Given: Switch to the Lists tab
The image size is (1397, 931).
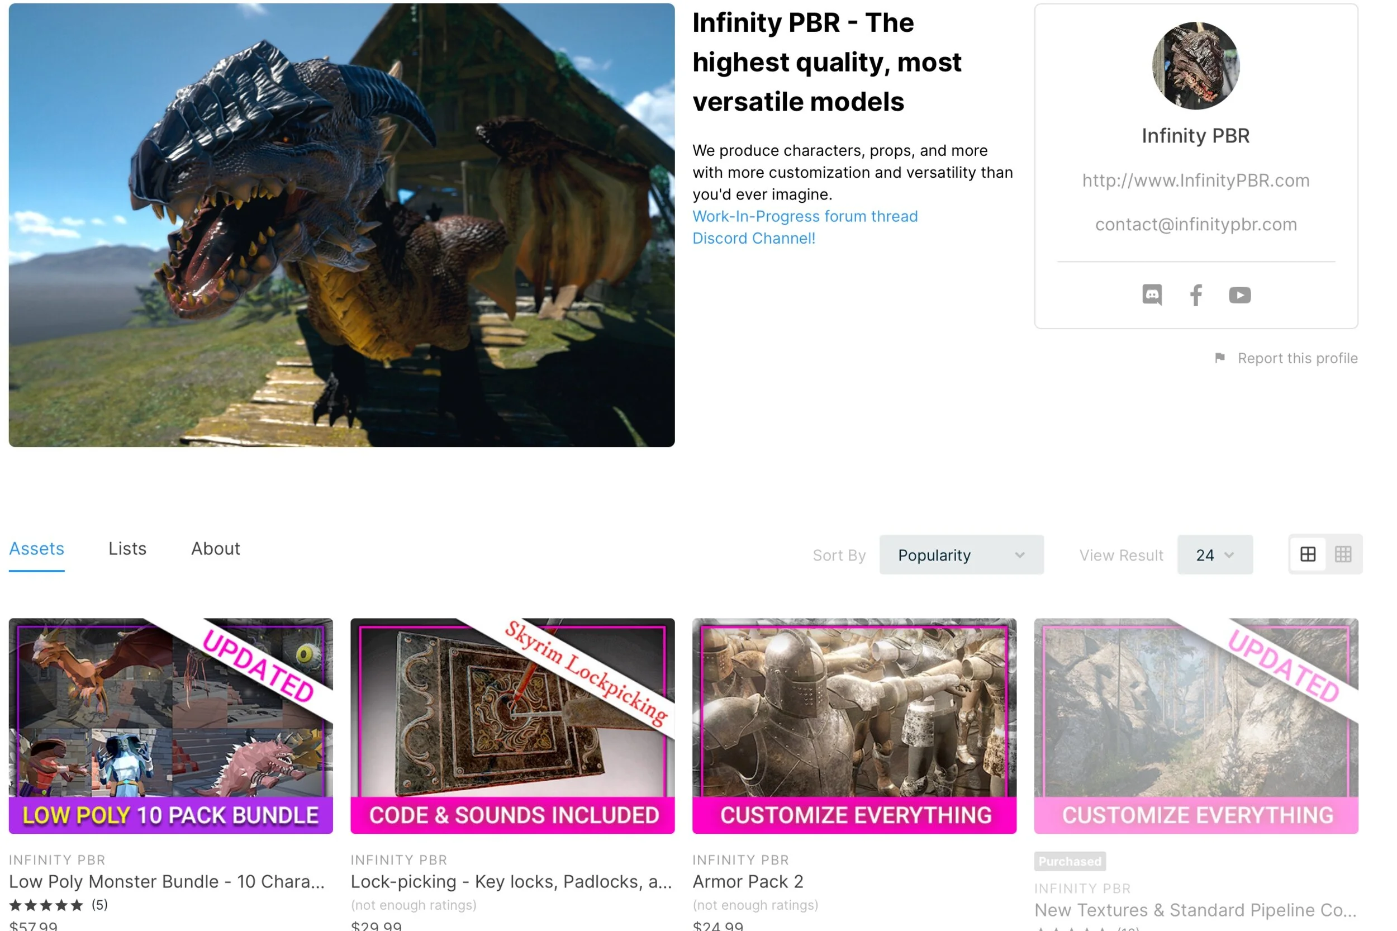Looking at the screenshot, I should pos(127,548).
